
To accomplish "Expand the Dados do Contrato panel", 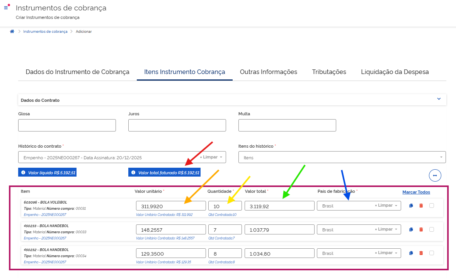I will (439, 99).
